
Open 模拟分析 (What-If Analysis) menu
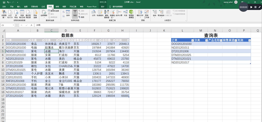[140, 14]
